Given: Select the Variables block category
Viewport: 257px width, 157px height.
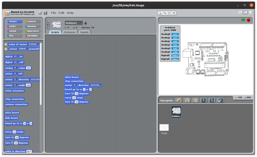Looking at the screenshot, I should [33, 36].
